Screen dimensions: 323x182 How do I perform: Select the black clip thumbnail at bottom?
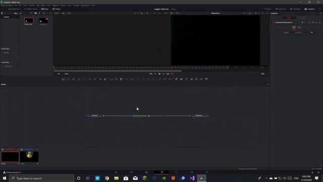(10, 157)
